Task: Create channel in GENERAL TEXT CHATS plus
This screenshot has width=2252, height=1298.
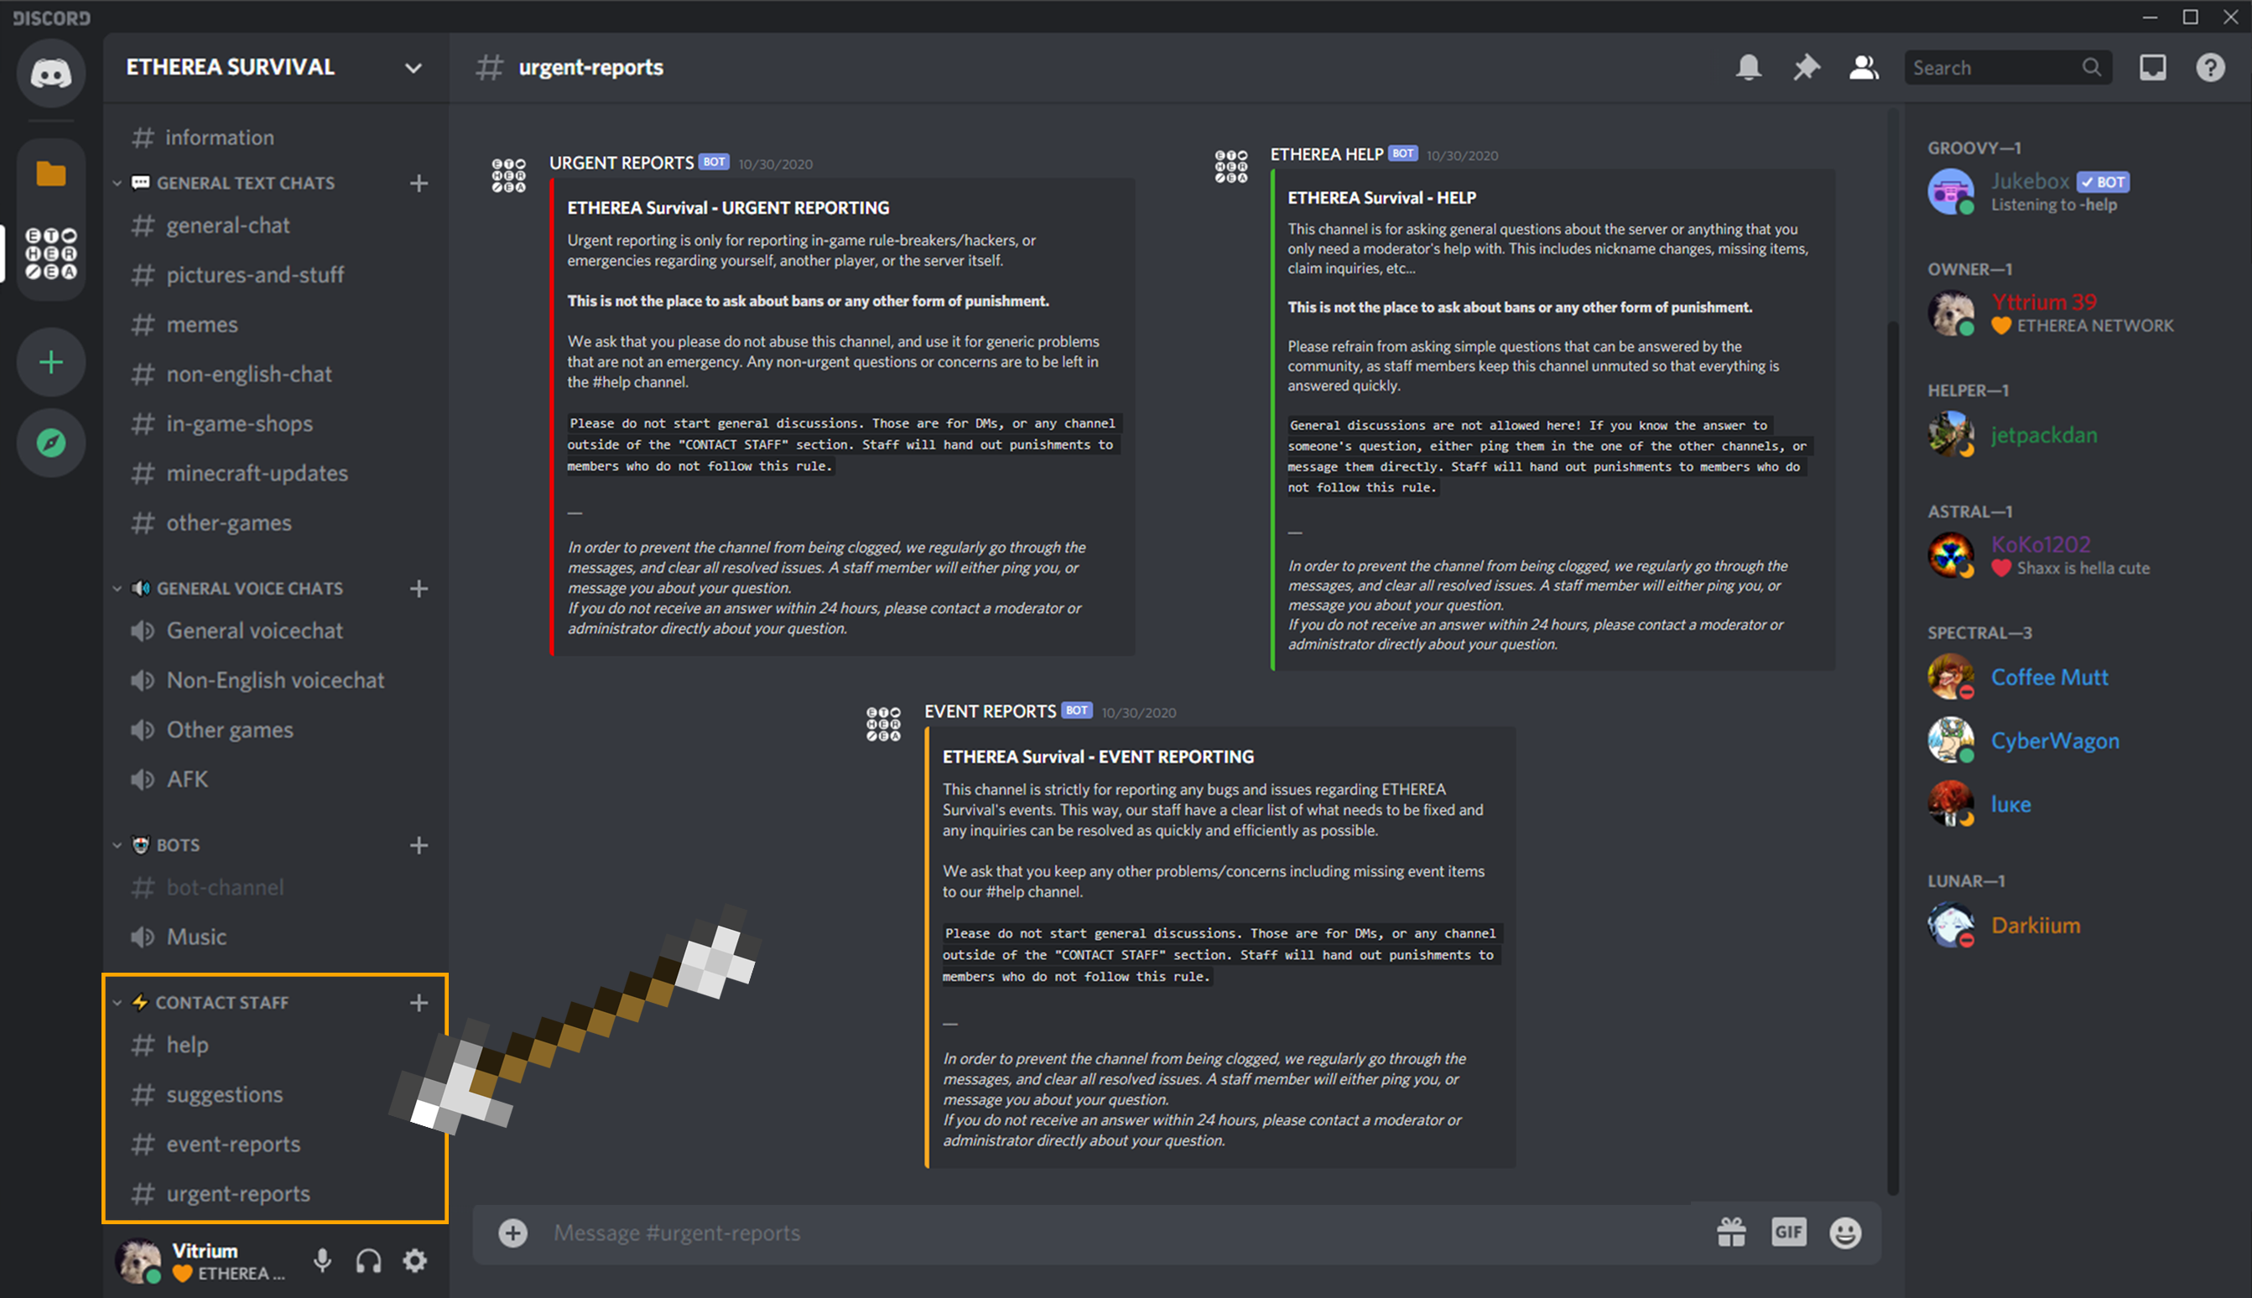Action: (x=419, y=184)
